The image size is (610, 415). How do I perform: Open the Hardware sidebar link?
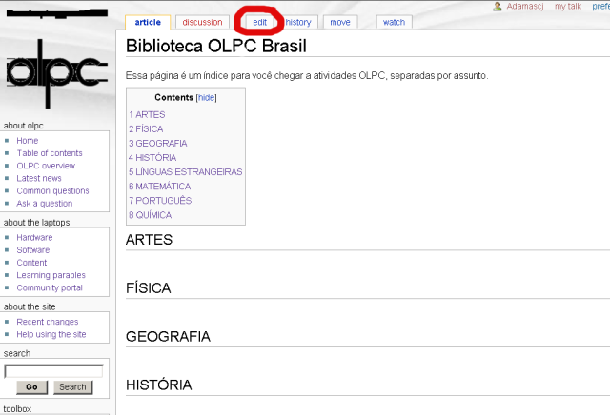pos(34,238)
